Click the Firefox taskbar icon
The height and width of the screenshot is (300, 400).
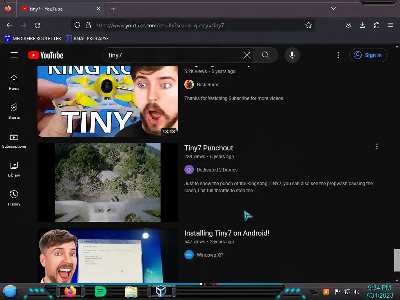coord(70,291)
